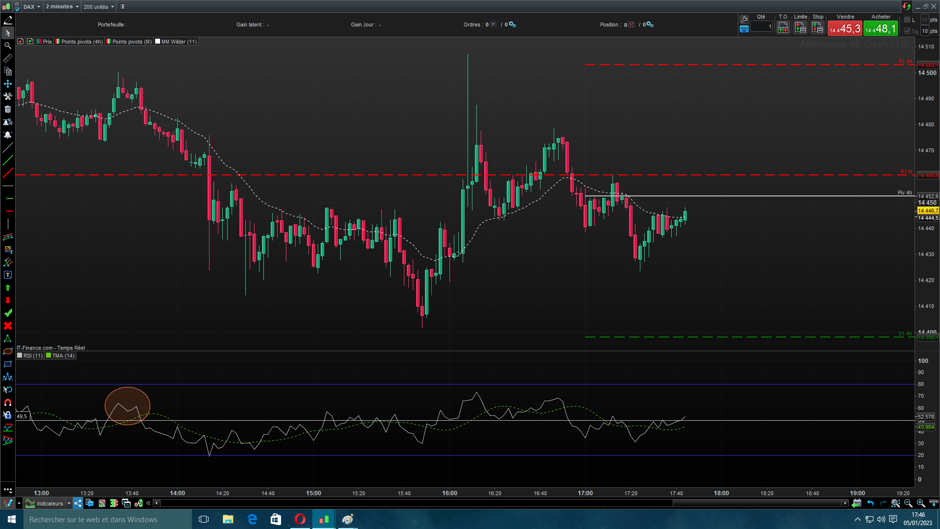Enable the L limit checkbox
The height and width of the screenshot is (529, 940).
pyautogui.click(x=907, y=20)
